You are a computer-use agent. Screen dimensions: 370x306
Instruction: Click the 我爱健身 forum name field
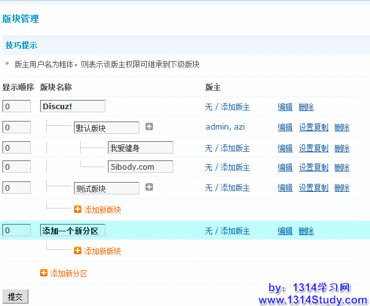click(x=140, y=147)
